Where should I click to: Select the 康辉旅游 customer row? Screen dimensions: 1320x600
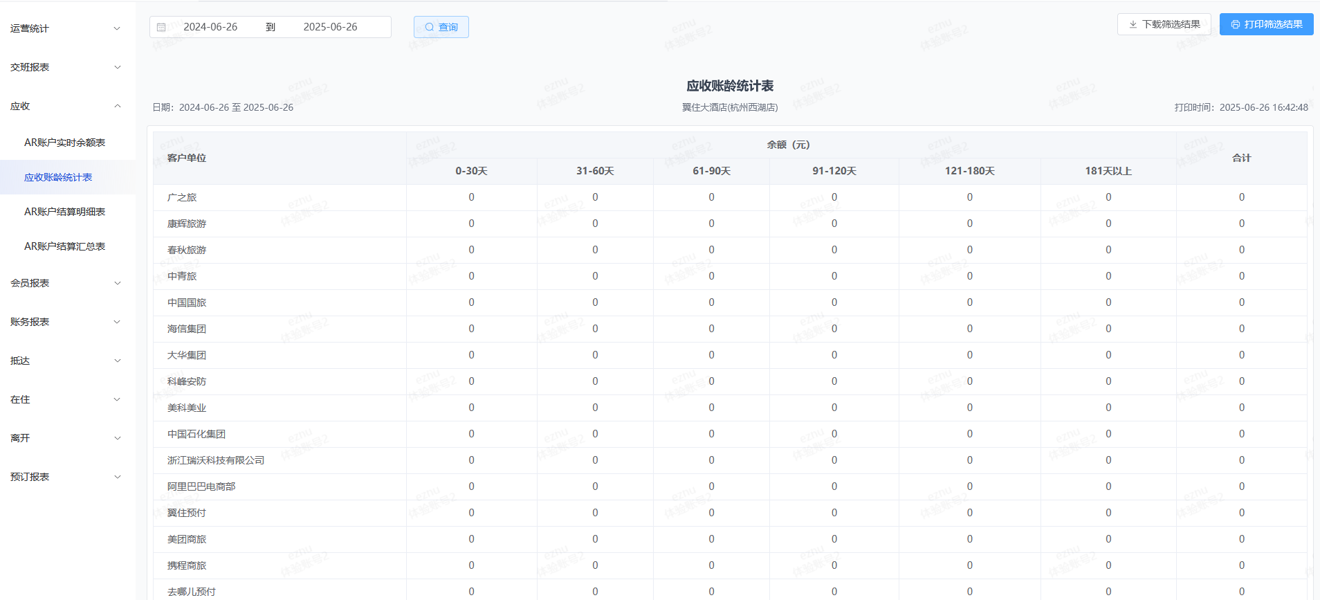pos(730,224)
